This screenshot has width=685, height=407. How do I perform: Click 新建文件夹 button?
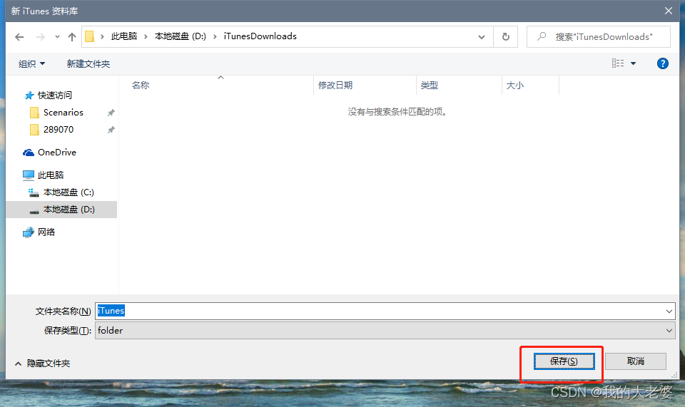point(88,63)
